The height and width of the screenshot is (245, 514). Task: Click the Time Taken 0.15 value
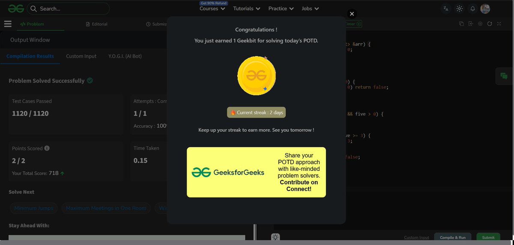(140, 160)
